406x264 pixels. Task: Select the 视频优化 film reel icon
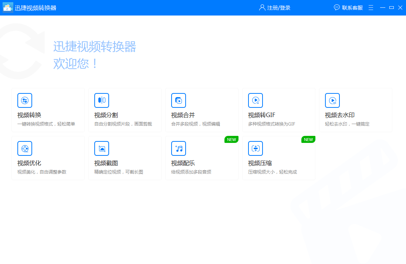[x=25, y=148]
